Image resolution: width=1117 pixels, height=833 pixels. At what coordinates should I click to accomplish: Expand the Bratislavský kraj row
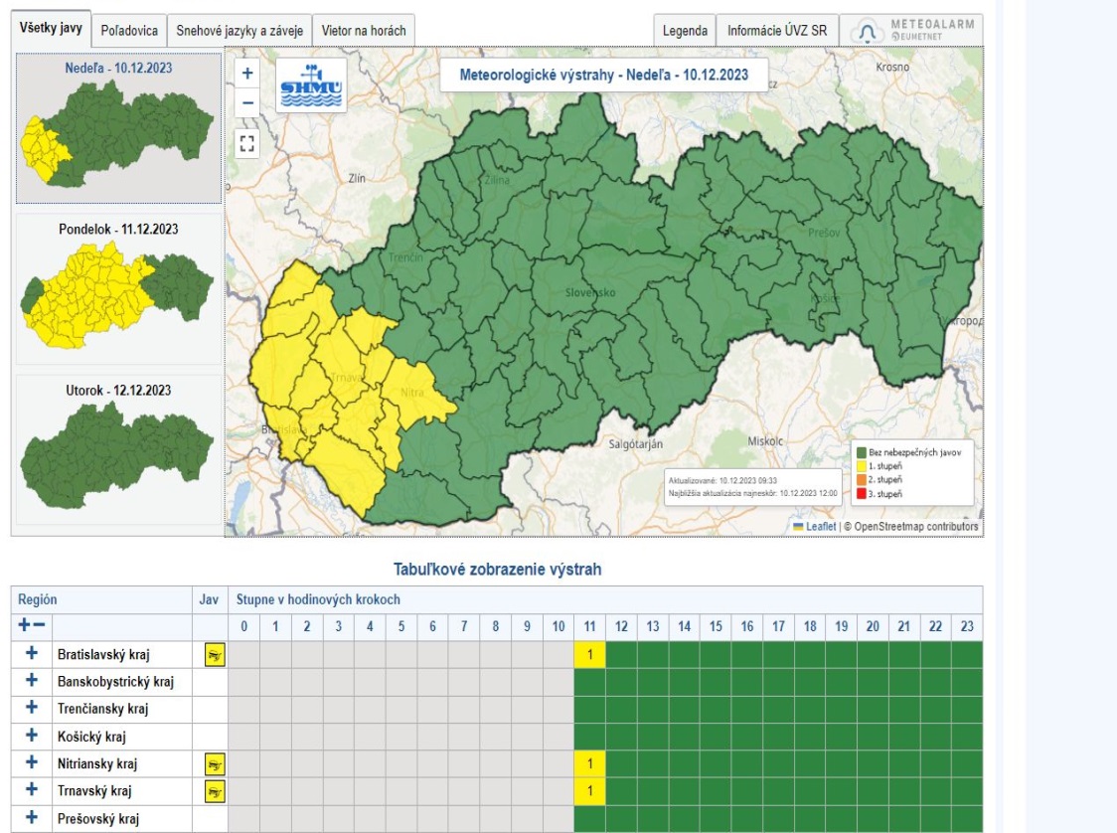pyautogui.click(x=31, y=653)
